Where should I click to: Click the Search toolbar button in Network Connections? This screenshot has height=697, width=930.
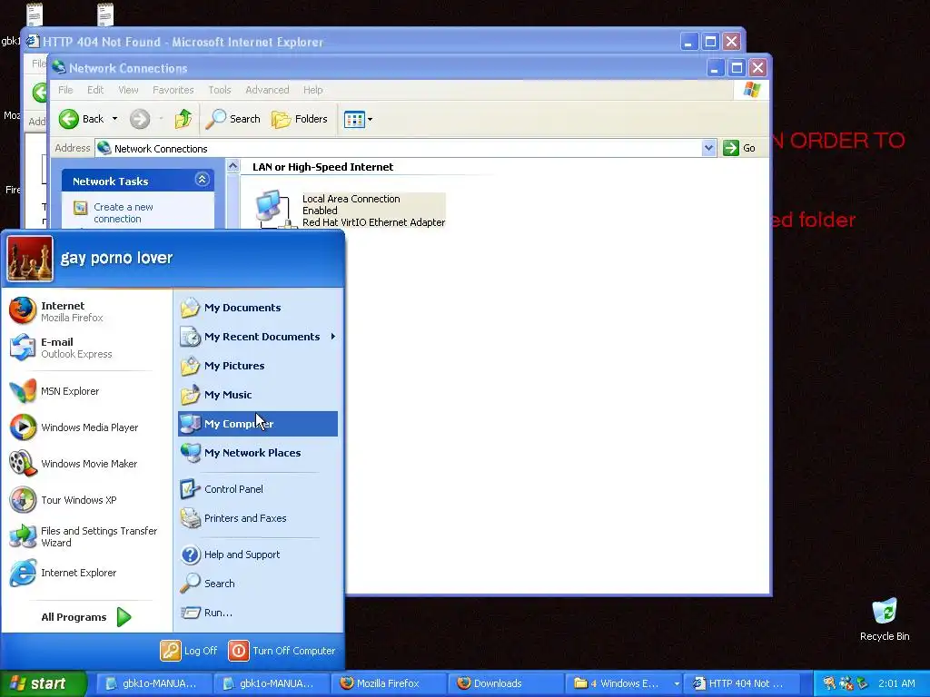[x=233, y=119]
